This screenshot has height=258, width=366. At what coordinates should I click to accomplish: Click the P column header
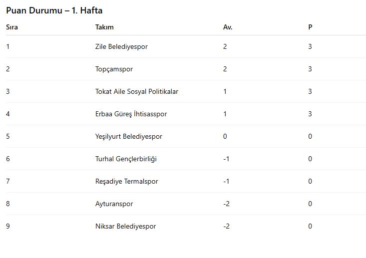pyautogui.click(x=310, y=27)
